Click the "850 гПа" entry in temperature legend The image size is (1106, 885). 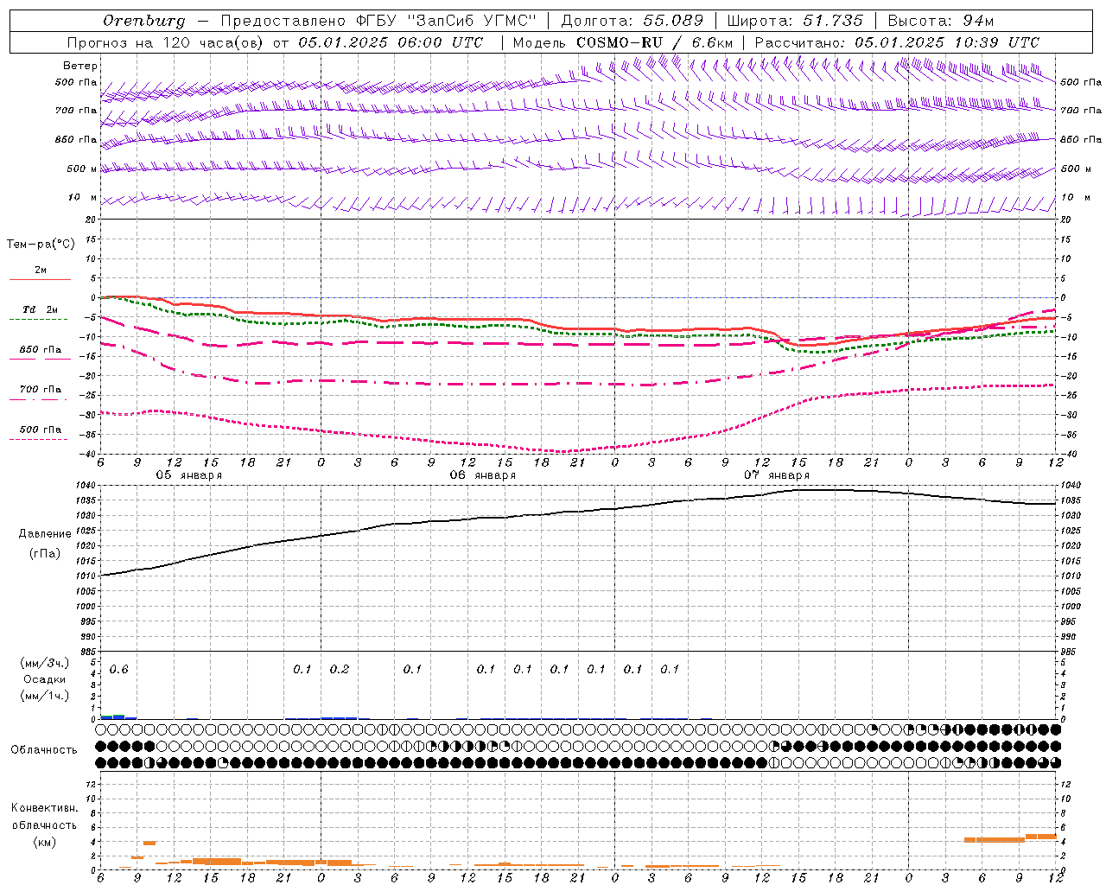point(41,350)
